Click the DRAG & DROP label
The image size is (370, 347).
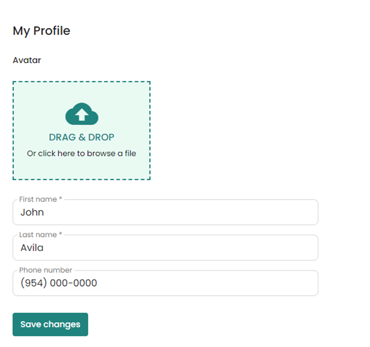click(x=81, y=137)
